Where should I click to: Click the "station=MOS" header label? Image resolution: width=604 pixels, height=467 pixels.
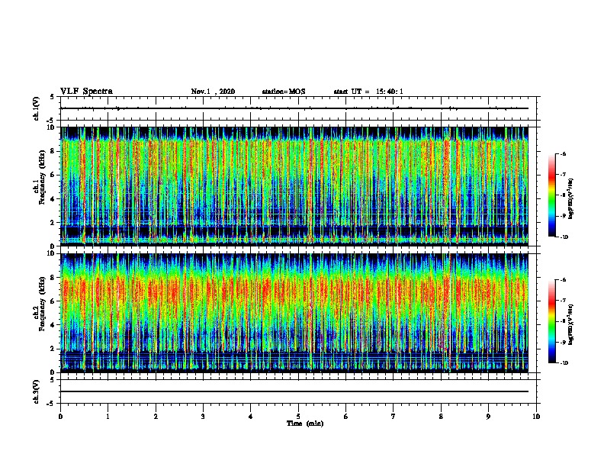[x=284, y=92]
